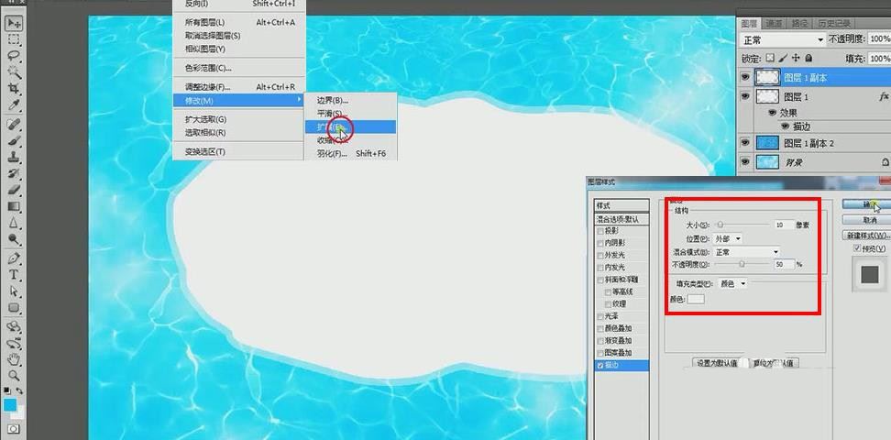Click 调整边缘(F)... menu item
This screenshot has height=440, width=891.
pos(238,87)
